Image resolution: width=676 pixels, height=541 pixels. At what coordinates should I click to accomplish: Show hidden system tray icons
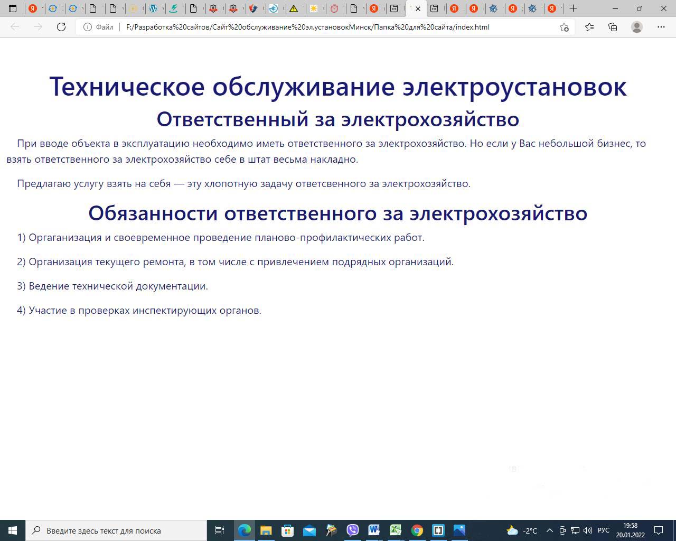pyautogui.click(x=549, y=530)
